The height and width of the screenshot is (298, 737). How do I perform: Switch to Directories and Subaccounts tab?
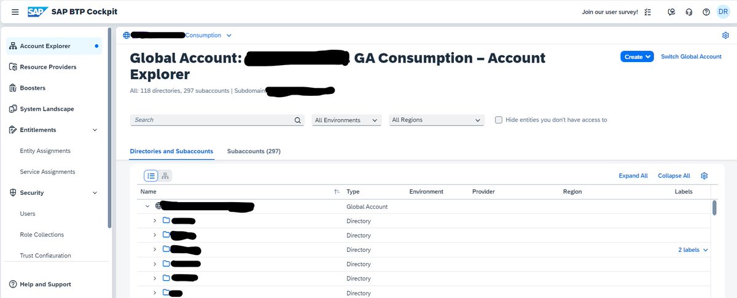[171, 151]
